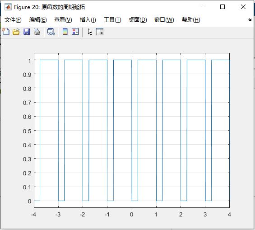Dock figure using the small arrow

(x=250, y=20)
